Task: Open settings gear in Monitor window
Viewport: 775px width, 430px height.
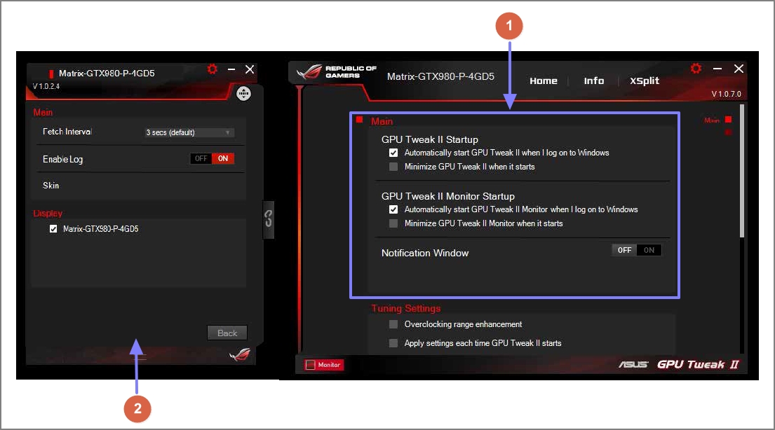Action: pos(213,69)
